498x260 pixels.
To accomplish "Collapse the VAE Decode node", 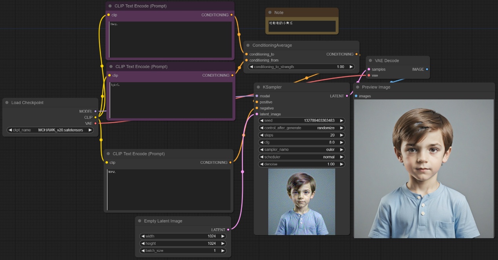I will pos(370,61).
